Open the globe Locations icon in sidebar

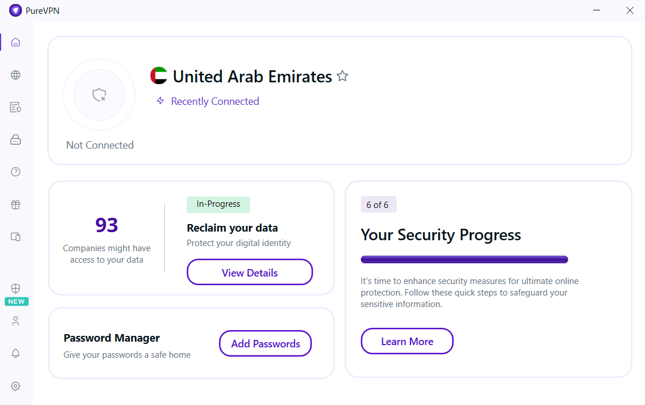coord(16,75)
